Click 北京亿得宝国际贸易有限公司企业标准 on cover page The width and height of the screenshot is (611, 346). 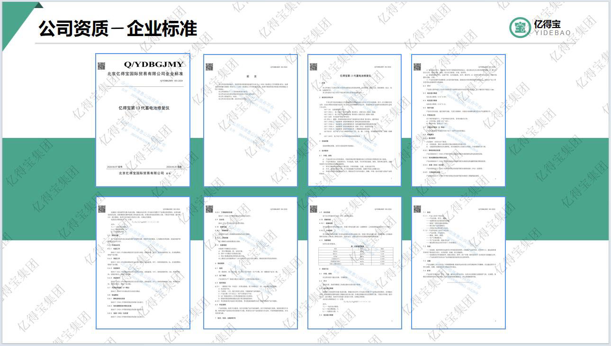point(145,74)
